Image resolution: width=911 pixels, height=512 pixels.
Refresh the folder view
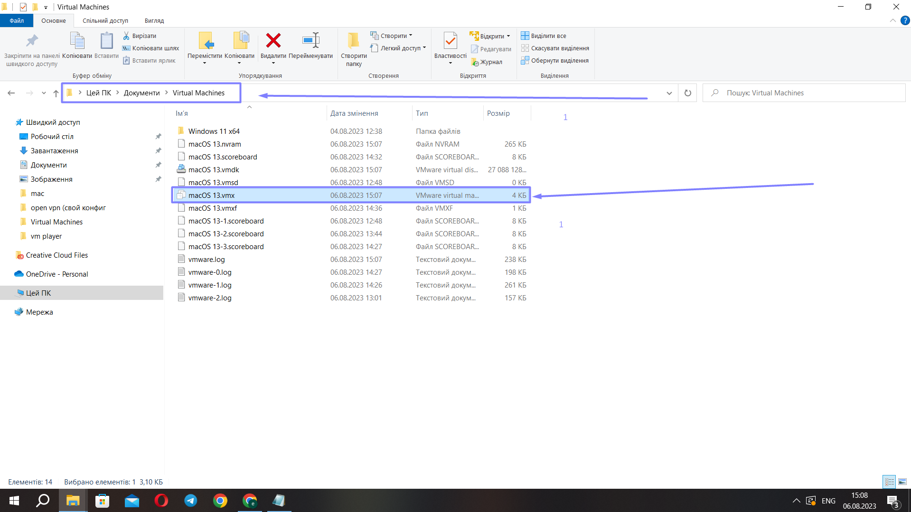point(687,93)
